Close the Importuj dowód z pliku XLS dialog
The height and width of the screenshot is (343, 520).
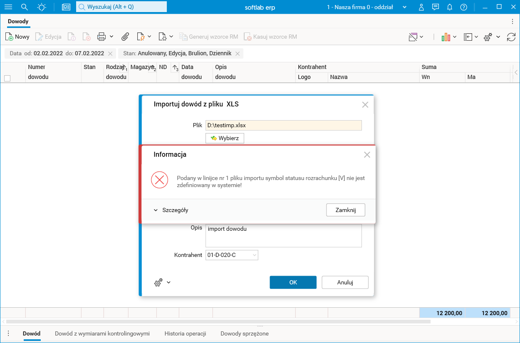(x=365, y=105)
